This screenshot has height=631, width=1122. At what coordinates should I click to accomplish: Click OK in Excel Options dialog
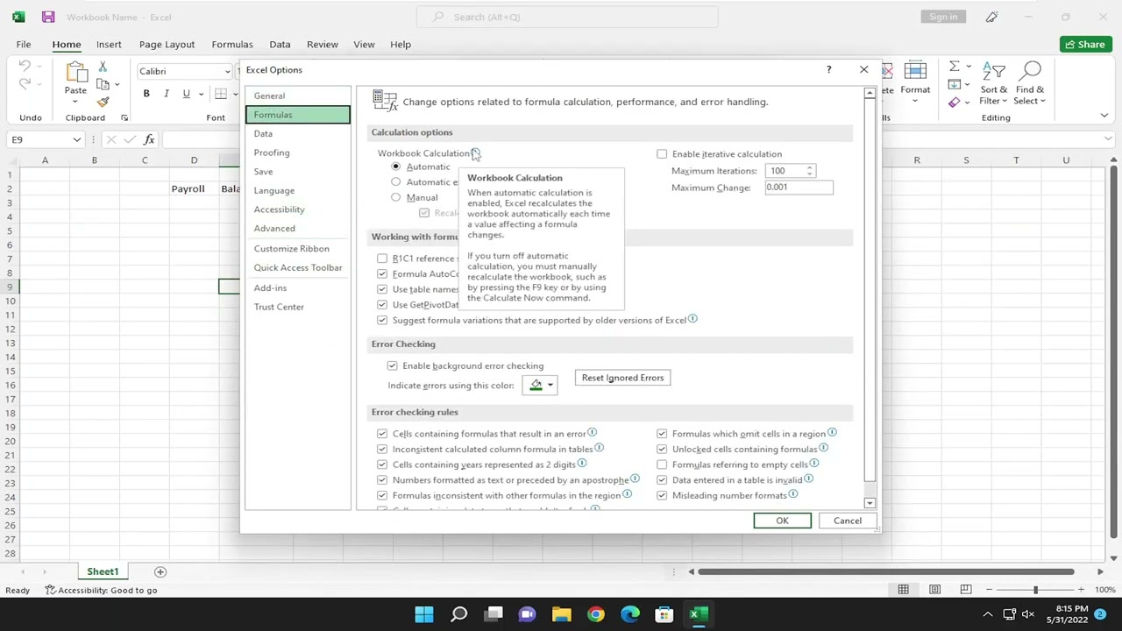[x=782, y=521]
